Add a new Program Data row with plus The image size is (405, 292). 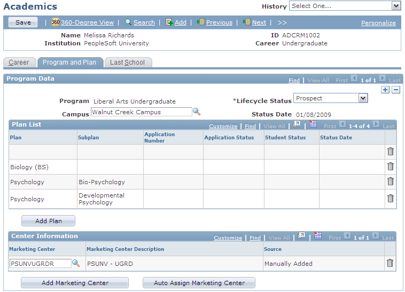[x=385, y=90]
